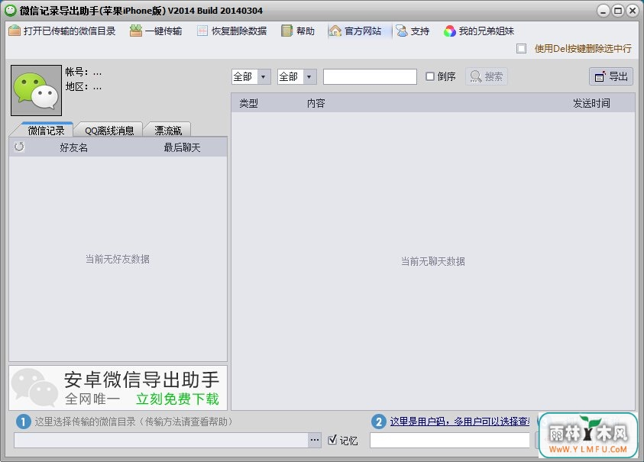Viewport: 644px width, 462px height.
Task: Toggle the 记忆 remember checkbox
Action: (332, 440)
